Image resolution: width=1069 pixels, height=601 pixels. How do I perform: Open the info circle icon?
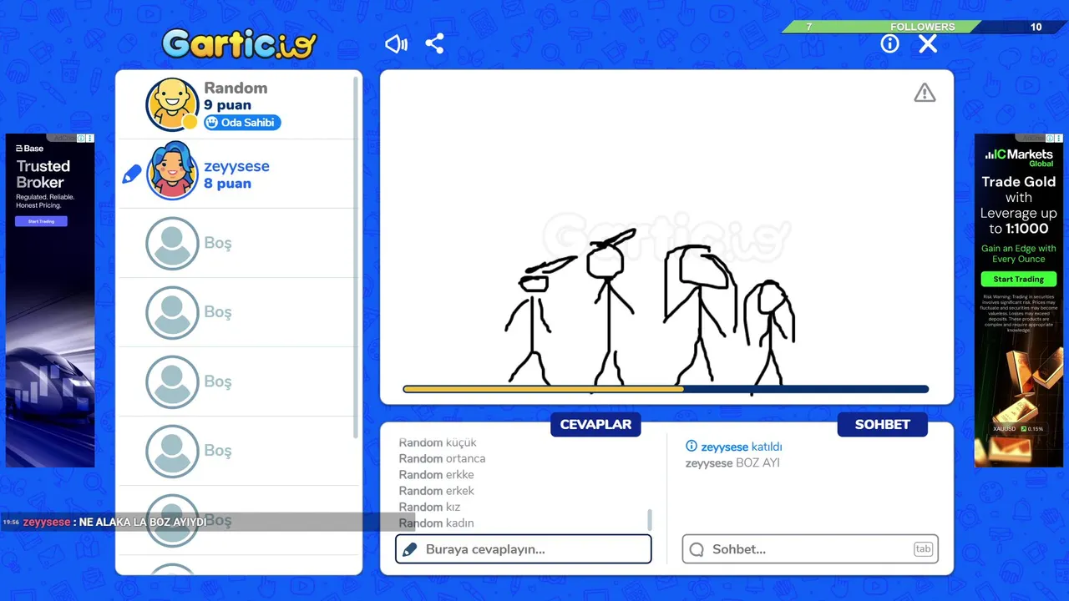889,44
